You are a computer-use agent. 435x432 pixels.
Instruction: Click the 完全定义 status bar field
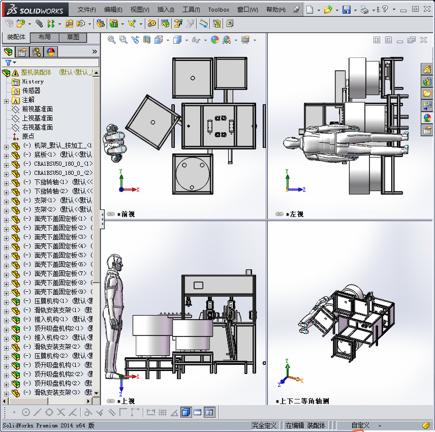tap(264, 425)
